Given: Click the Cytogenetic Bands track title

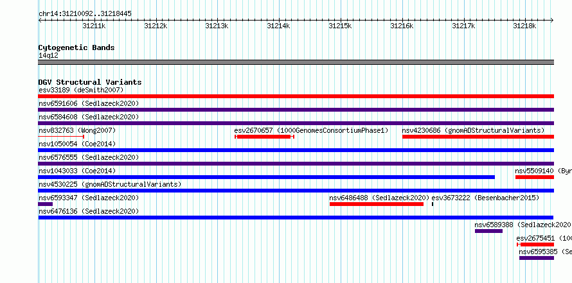Looking at the screenshot, I should pos(76,47).
